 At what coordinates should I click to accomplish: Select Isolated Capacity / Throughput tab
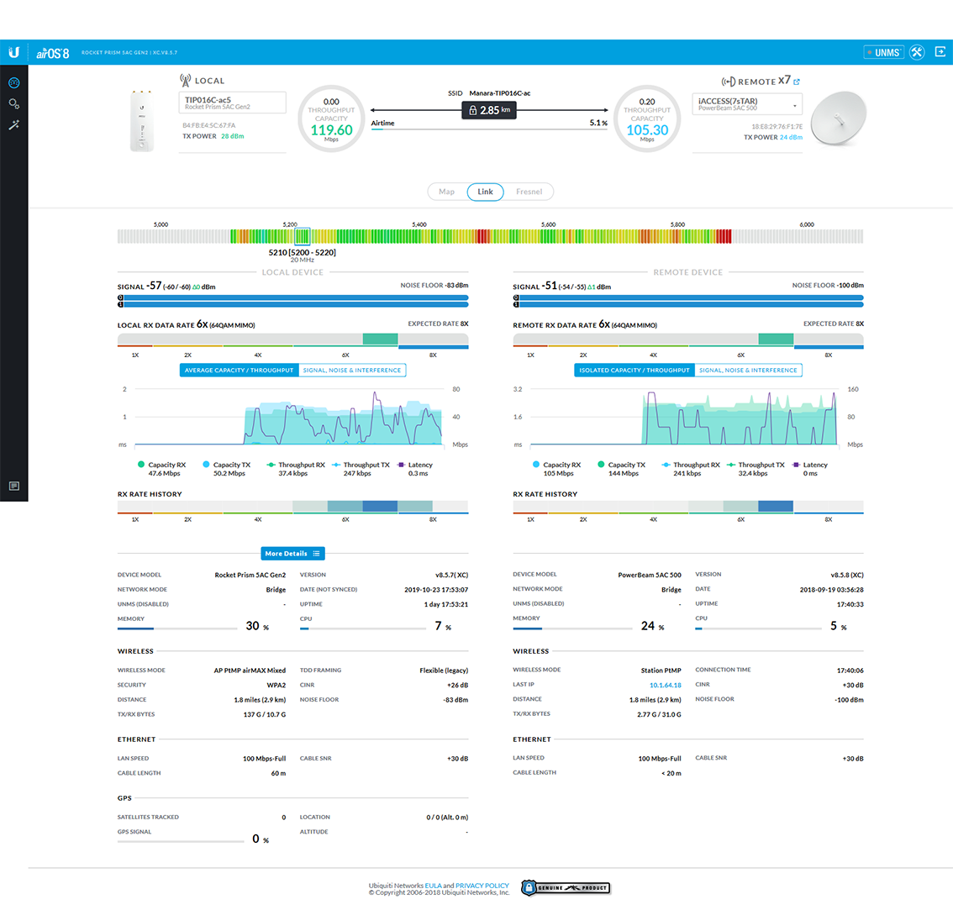pos(634,371)
